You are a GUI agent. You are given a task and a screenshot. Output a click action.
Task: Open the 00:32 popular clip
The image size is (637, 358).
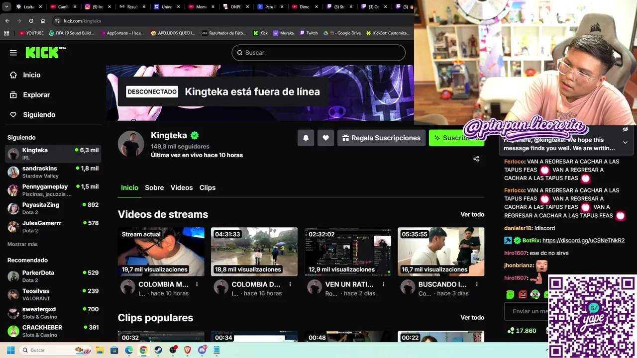(161, 337)
